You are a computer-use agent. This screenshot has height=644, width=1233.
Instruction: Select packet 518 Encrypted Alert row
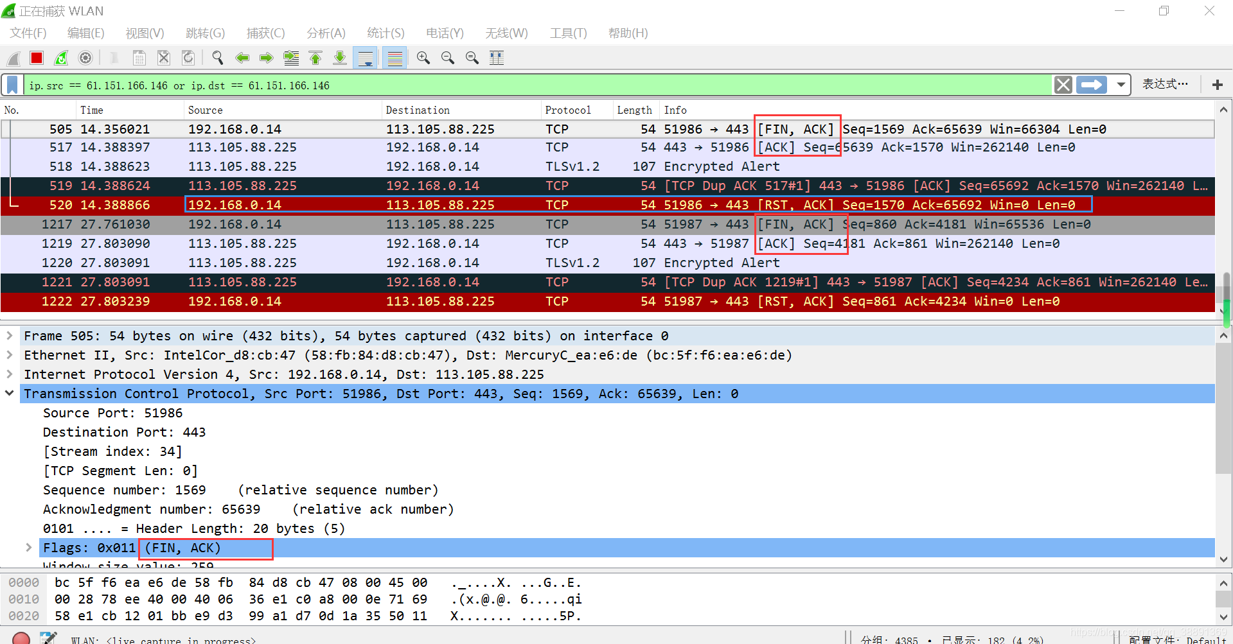point(608,166)
